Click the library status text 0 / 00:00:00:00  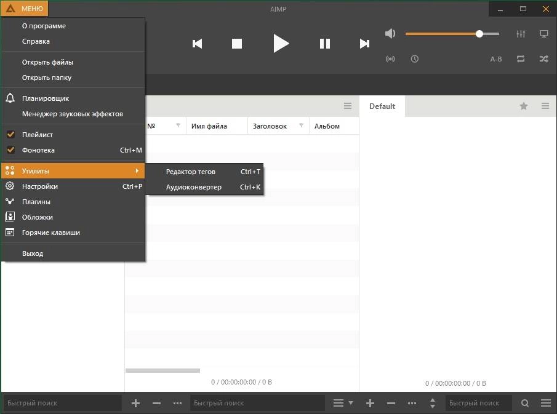coord(241,382)
